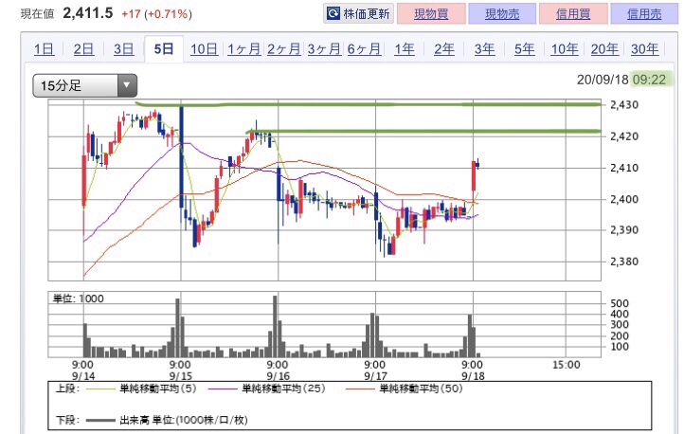
Task: Switch to the 30年 chart tab
Action: click(645, 49)
